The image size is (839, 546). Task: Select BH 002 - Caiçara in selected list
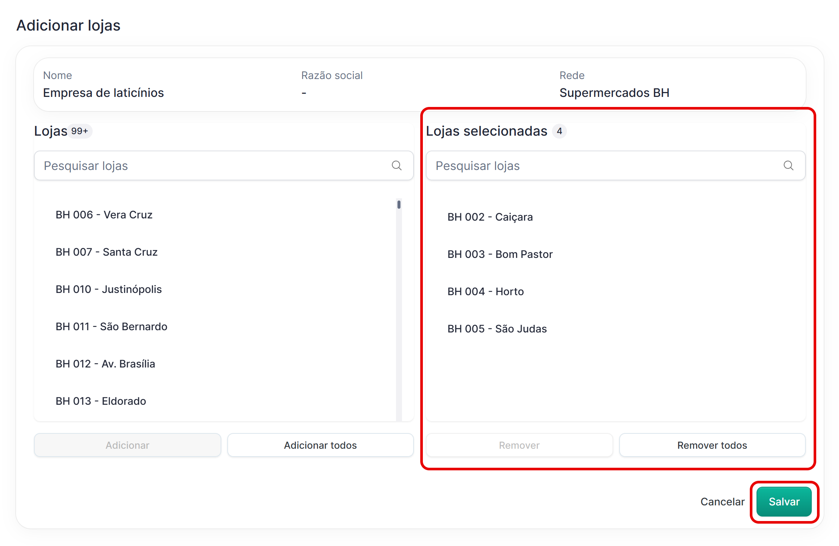point(490,217)
